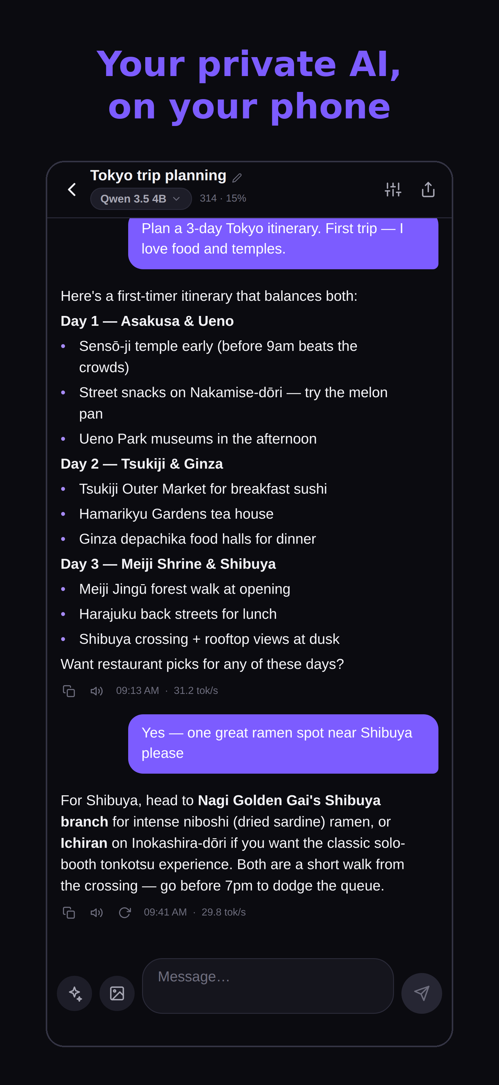The width and height of the screenshot is (499, 1085).
Task: Read the itinerary response aloud
Action: pos(97,691)
